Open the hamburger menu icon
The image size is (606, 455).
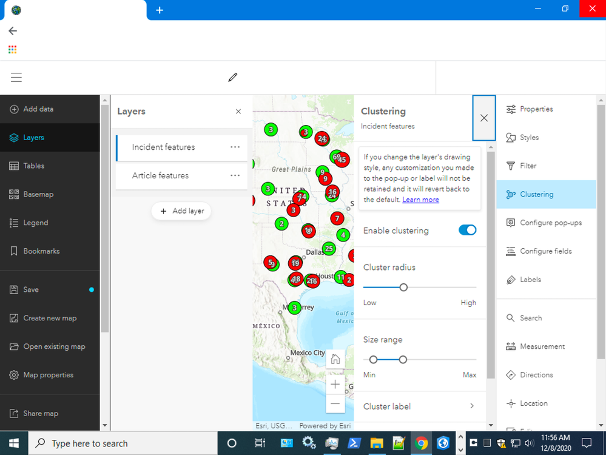click(x=16, y=77)
